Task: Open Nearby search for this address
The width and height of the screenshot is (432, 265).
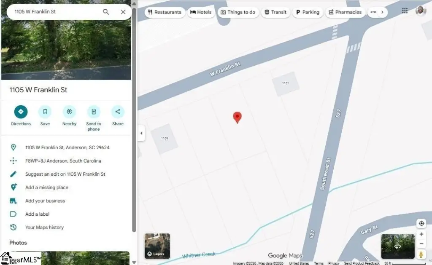Action: pyautogui.click(x=69, y=112)
